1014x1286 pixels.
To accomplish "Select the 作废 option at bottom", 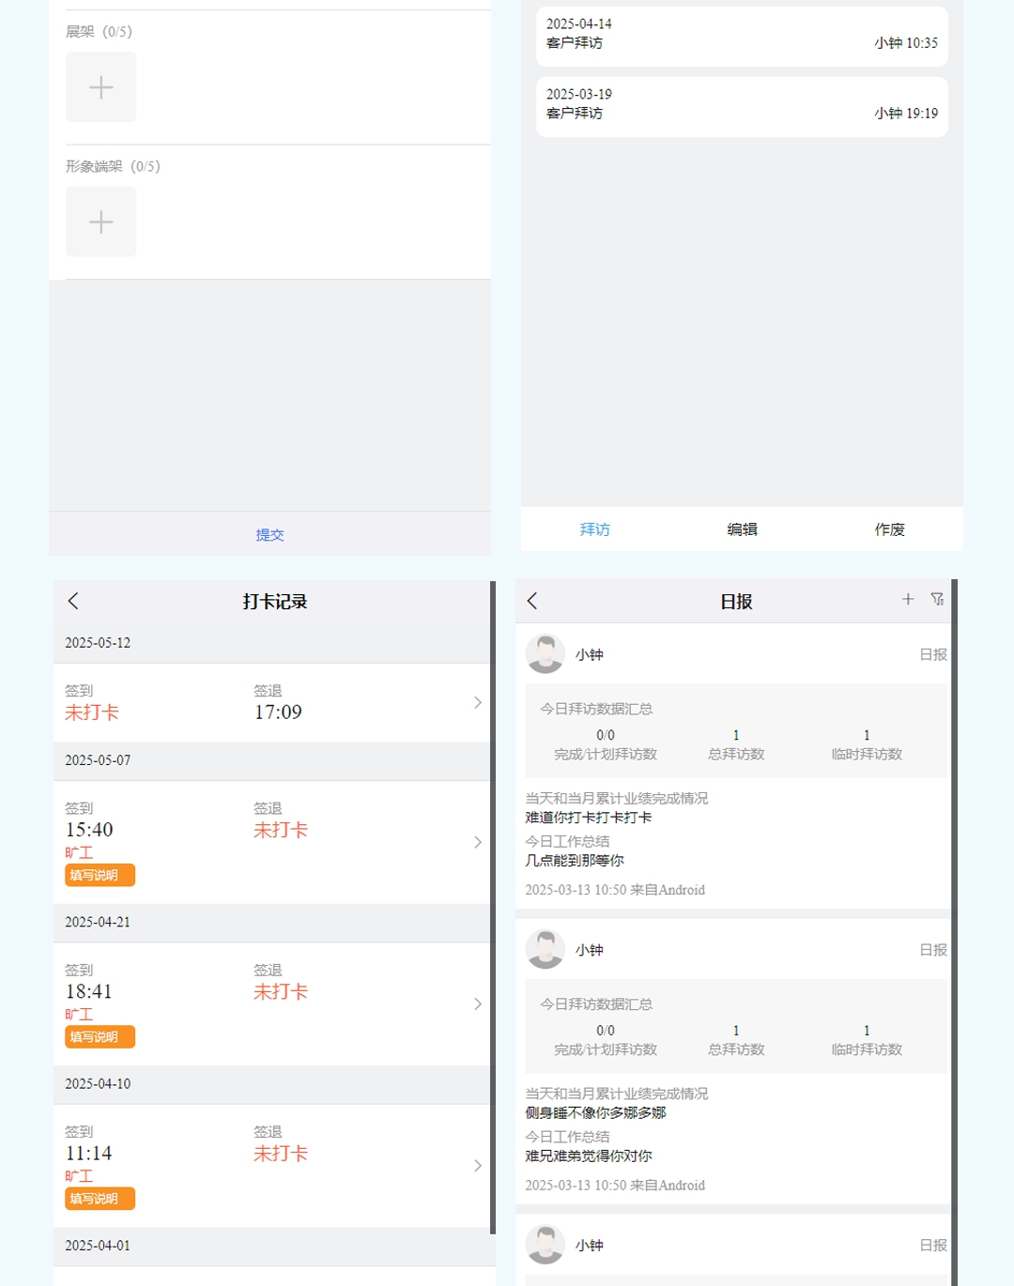I will coord(889,529).
